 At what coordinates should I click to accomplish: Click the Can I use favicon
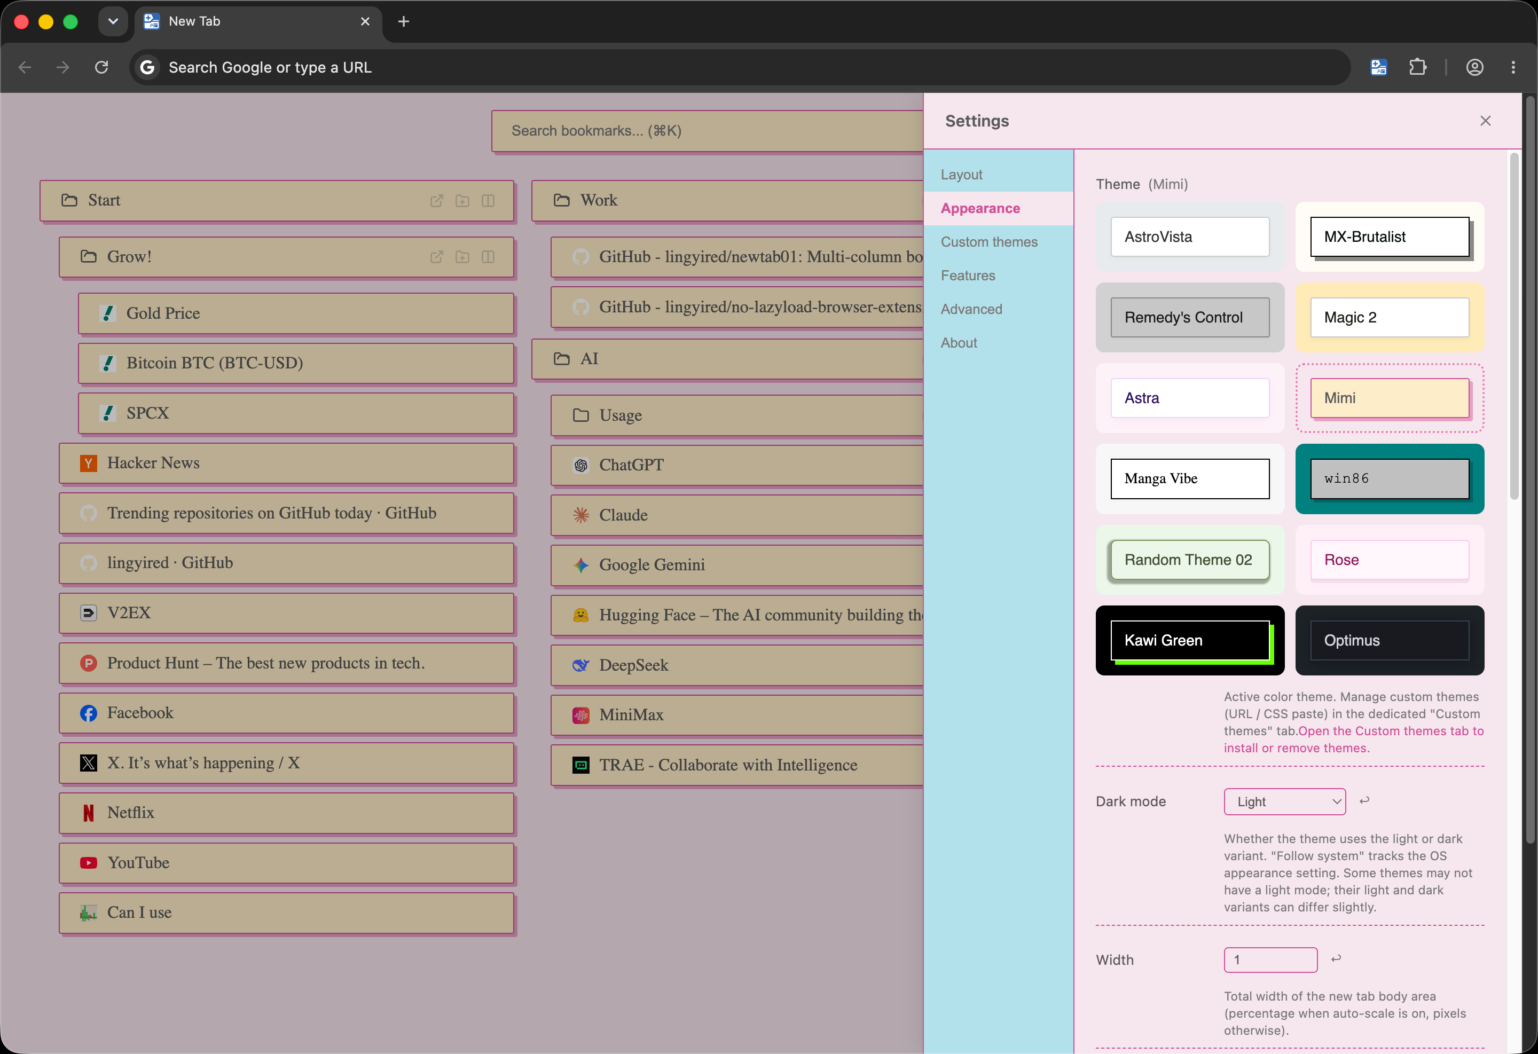click(x=89, y=913)
